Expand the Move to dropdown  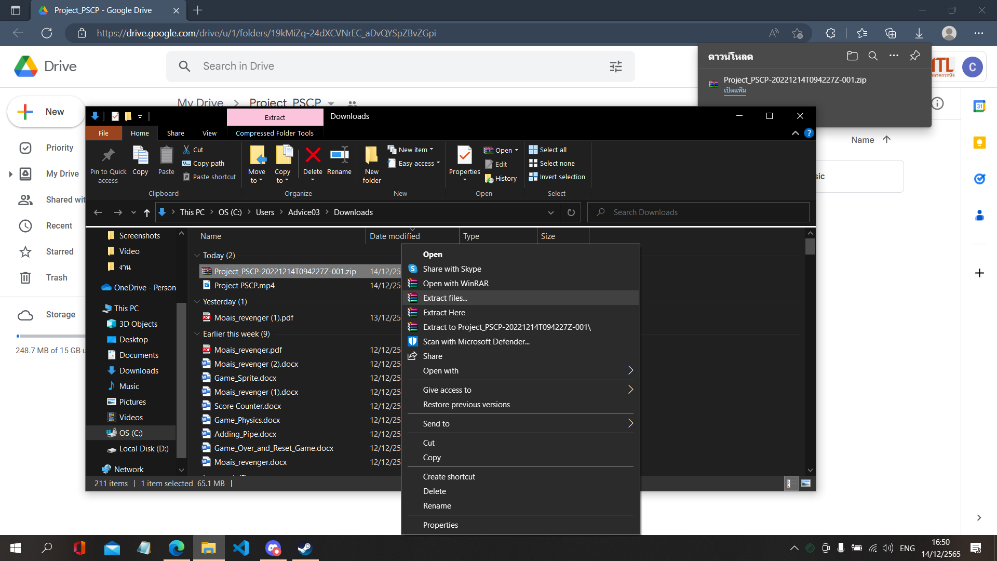[257, 180]
